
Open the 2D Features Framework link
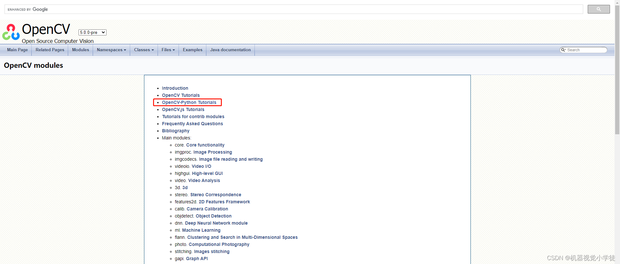coord(224,202)
